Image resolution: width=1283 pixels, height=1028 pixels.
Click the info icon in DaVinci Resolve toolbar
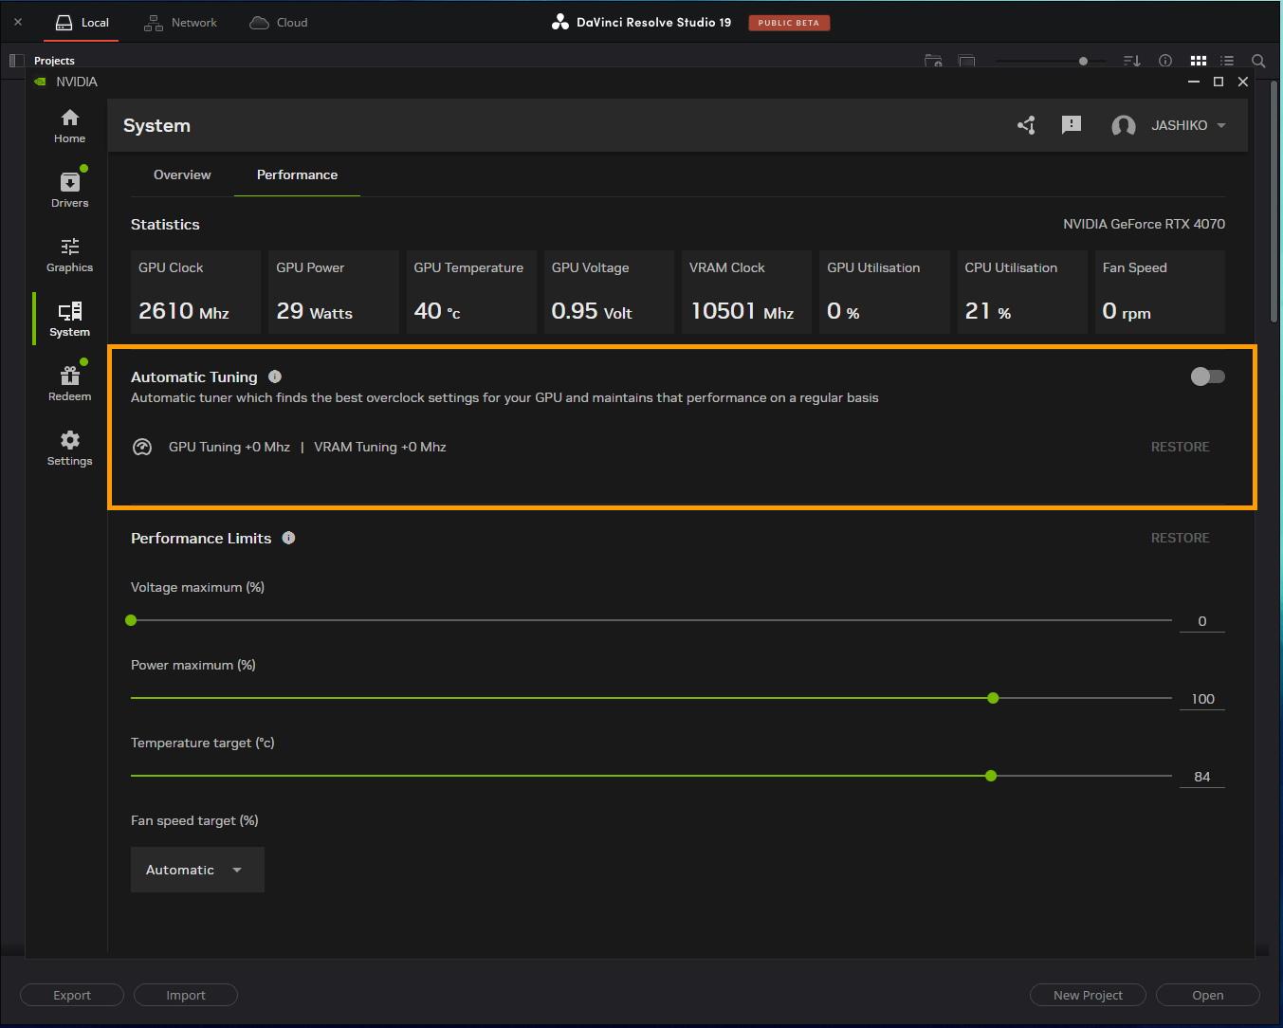click(x=1165, y=61)
